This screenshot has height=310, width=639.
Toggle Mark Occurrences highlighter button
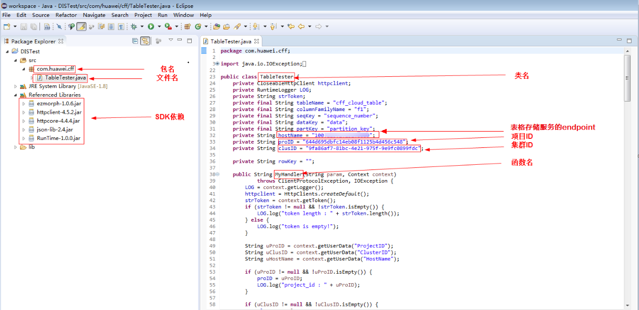pos(81,26)
